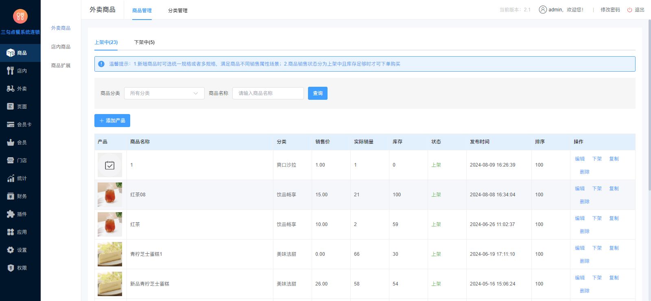Click 编辑 for 新品青柠芝士蛋糕
This screenshot has width=651, height=301.
[580, 278]
